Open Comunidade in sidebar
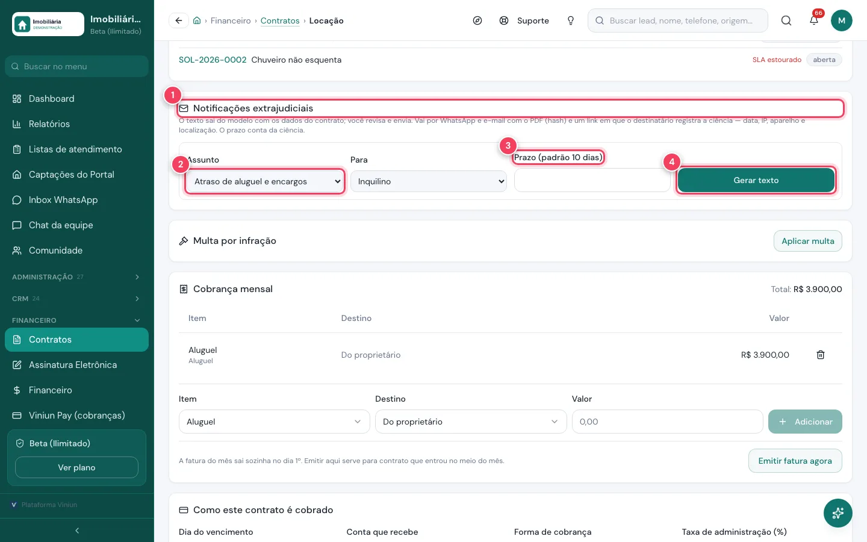This screenshot has height=542, width=867. 76,251
